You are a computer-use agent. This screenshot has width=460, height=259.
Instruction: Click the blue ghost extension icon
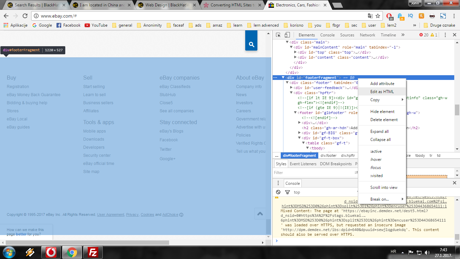400,16
